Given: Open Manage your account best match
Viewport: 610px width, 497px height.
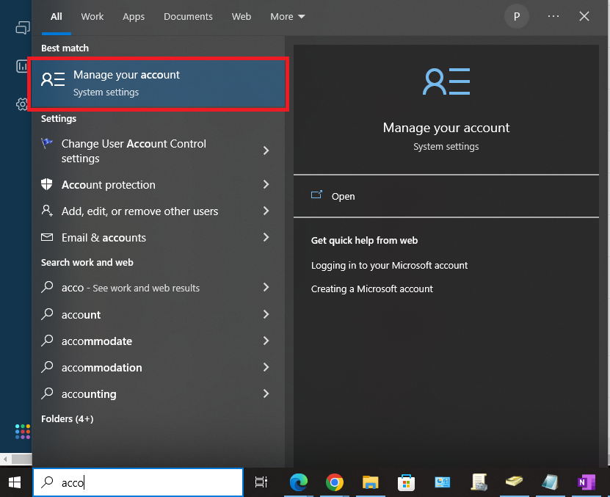Looking at the screenshot, I should 159,83.
